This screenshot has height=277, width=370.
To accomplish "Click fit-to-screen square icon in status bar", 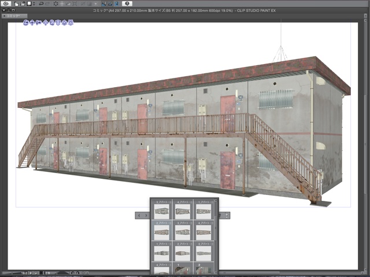I will tap(41, 273).
